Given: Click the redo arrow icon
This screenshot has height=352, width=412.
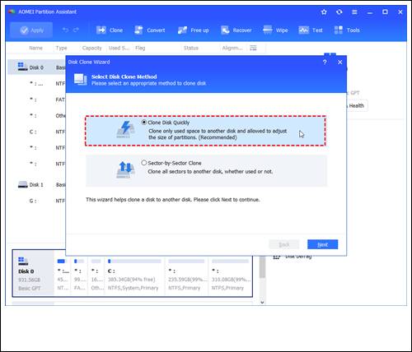Looking at the screenshot, I should click(76, 30).
